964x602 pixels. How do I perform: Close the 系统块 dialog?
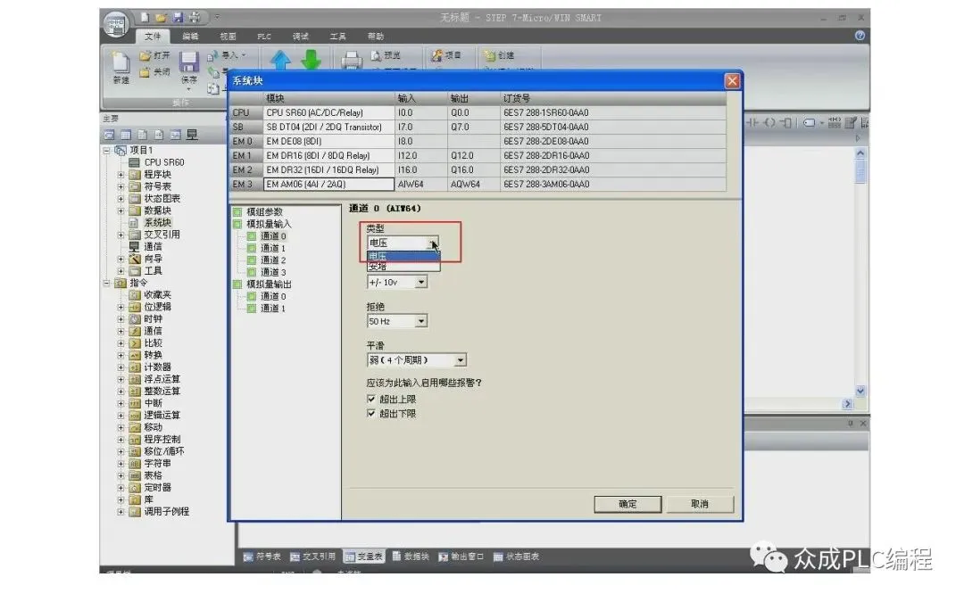pyautogui.click(x=732, y=81)
